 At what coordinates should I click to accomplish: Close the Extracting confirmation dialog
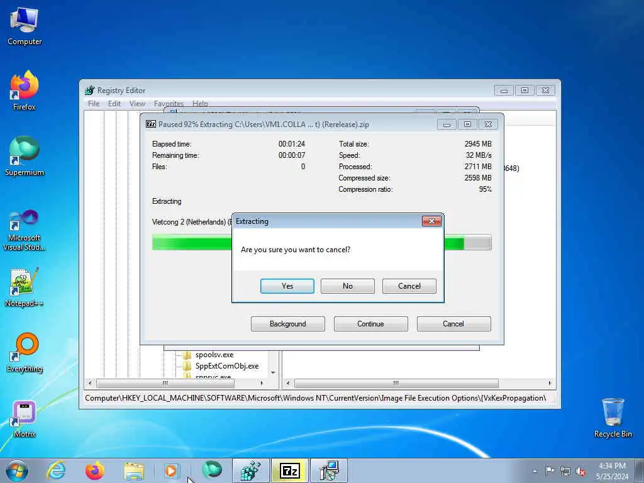(x=431, y=221)
